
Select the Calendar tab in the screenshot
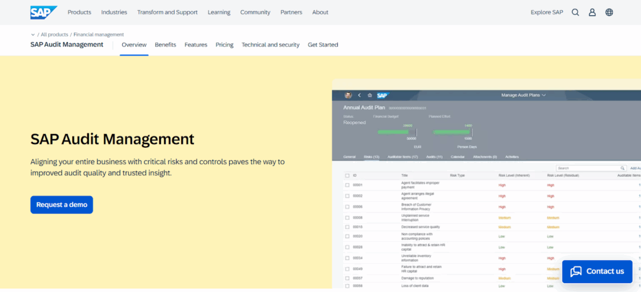coord(458,157)
